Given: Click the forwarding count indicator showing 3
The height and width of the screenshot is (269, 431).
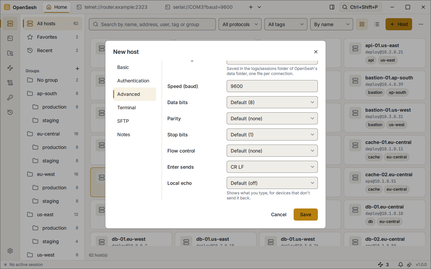Looking at the screenshot, I should click(383, 265).
